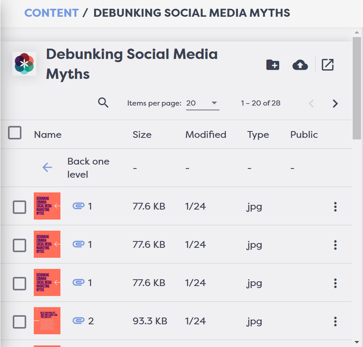Image resolution: width=363 pixels, height=347 pixels.
Task: Click the Back one level arrow icon
Action: (47, 167)
